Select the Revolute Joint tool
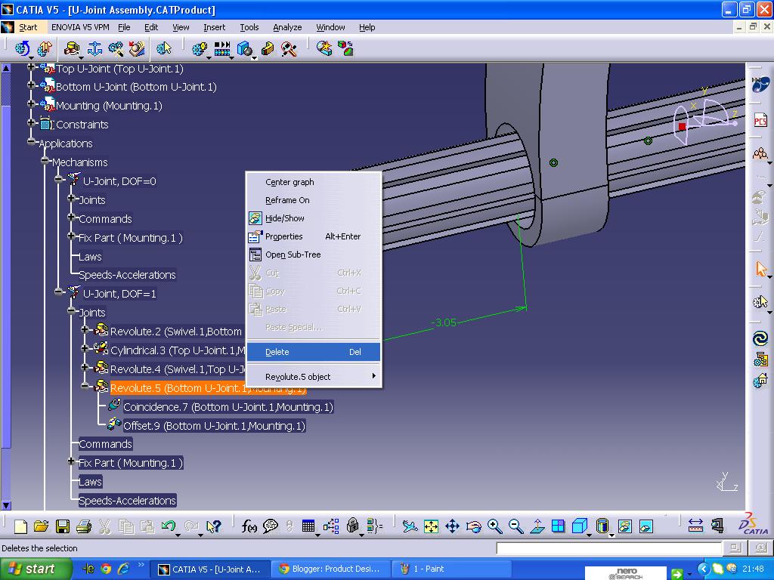Viewport: 774px width, 580px height. click(x=72, y=48)
